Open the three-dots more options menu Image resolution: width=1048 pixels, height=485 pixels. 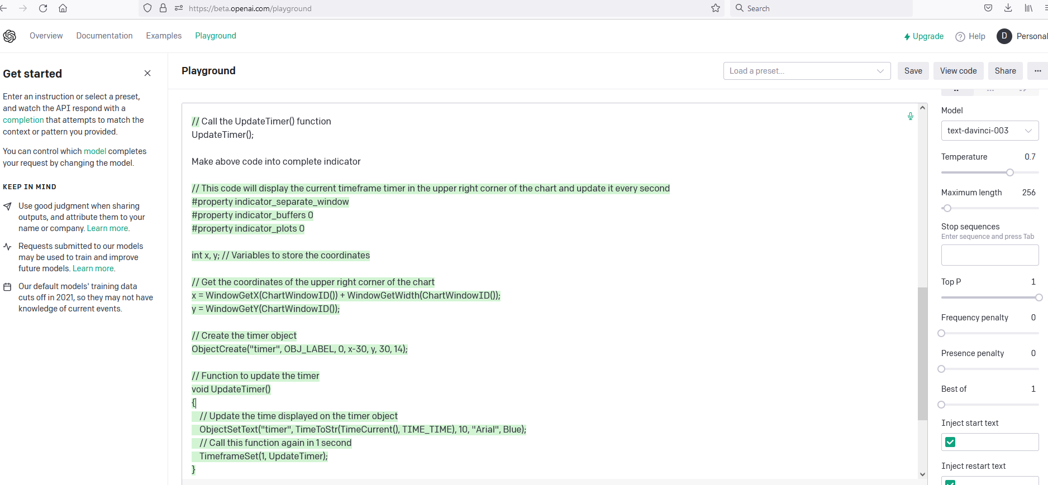[1037, 71]
